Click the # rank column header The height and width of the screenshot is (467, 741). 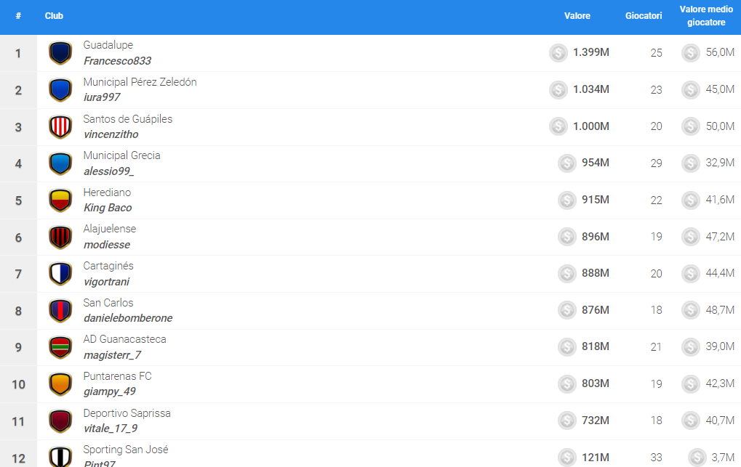18,16
